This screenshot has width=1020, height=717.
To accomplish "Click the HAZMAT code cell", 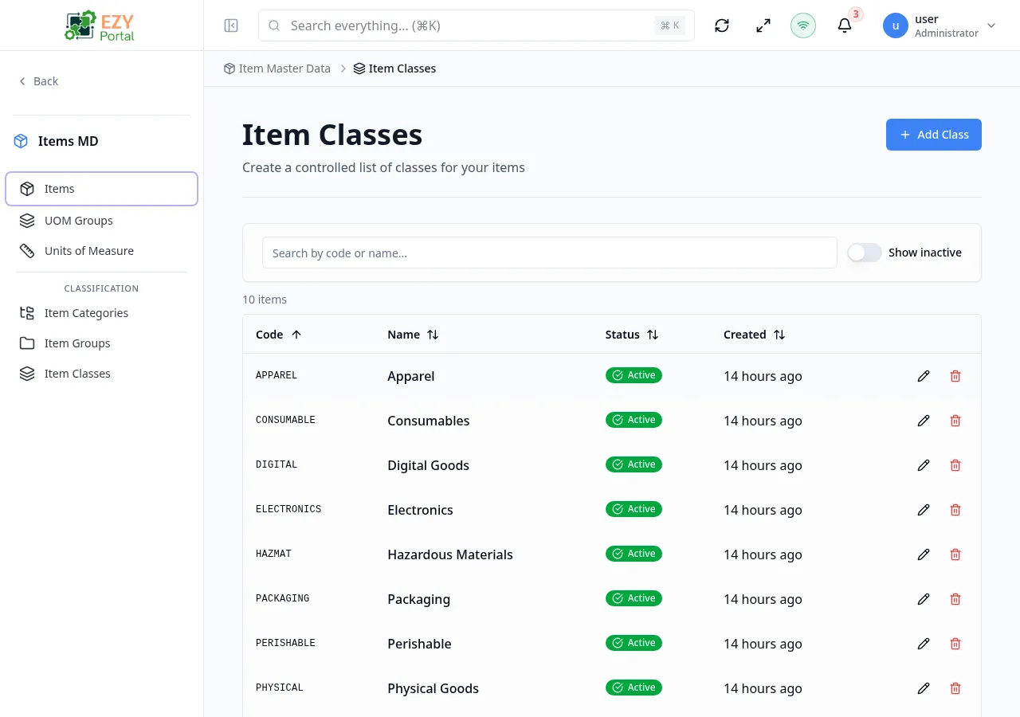I will click(x=273, y=554).
